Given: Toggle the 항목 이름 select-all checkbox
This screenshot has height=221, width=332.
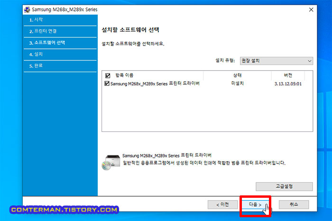Looking at the screenshot, I should 108,75.
